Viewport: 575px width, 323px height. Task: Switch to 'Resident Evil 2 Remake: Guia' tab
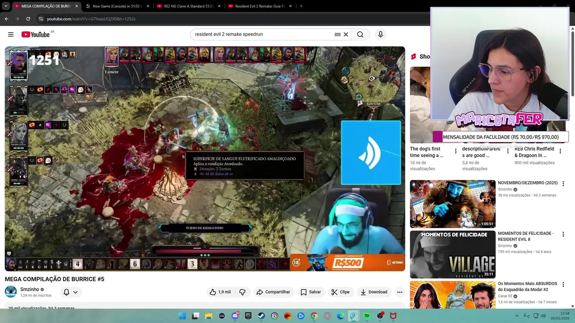[260, 6]
